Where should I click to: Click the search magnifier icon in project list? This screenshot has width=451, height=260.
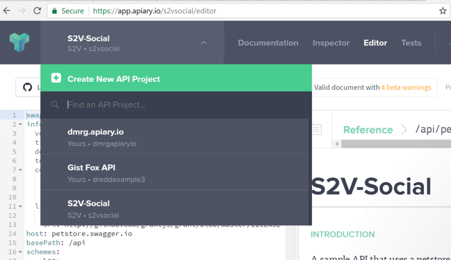(x=55, y=105)
